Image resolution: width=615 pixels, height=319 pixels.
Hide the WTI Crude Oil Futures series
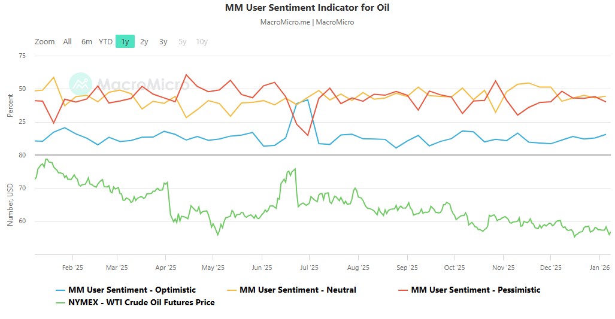141,303
